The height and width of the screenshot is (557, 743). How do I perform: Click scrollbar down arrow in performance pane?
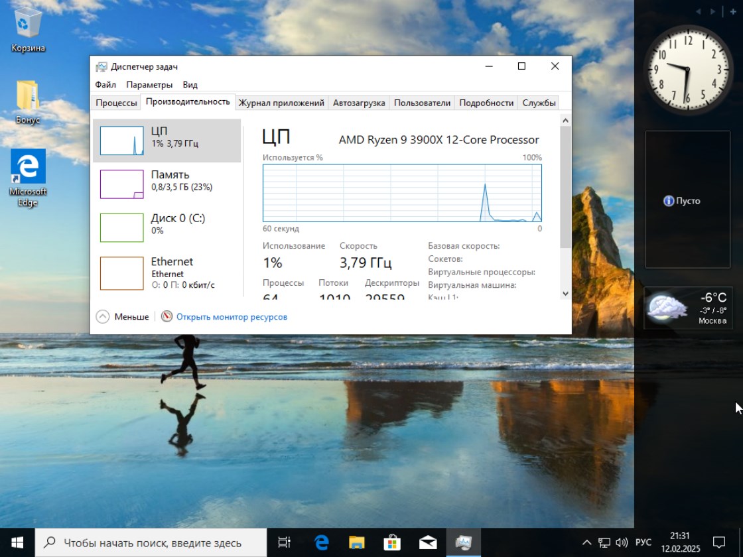click(565, 294)
